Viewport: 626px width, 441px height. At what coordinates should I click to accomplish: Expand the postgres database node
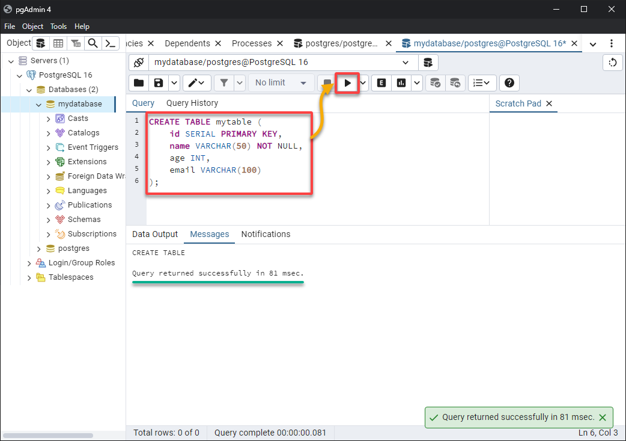click(x=38, y=248)
